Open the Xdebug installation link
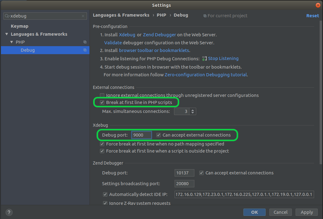 [x=127, y=35]
